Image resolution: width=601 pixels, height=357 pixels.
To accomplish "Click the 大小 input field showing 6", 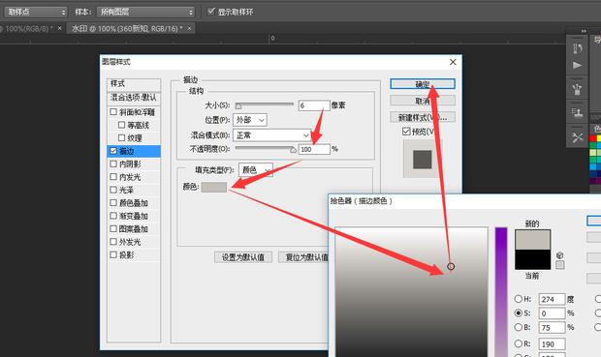I will point(314,105).
